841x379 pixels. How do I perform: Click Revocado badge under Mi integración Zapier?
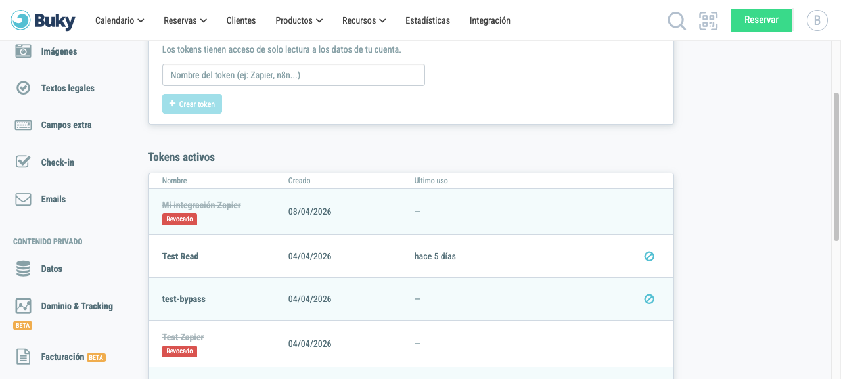click(179, 219)
